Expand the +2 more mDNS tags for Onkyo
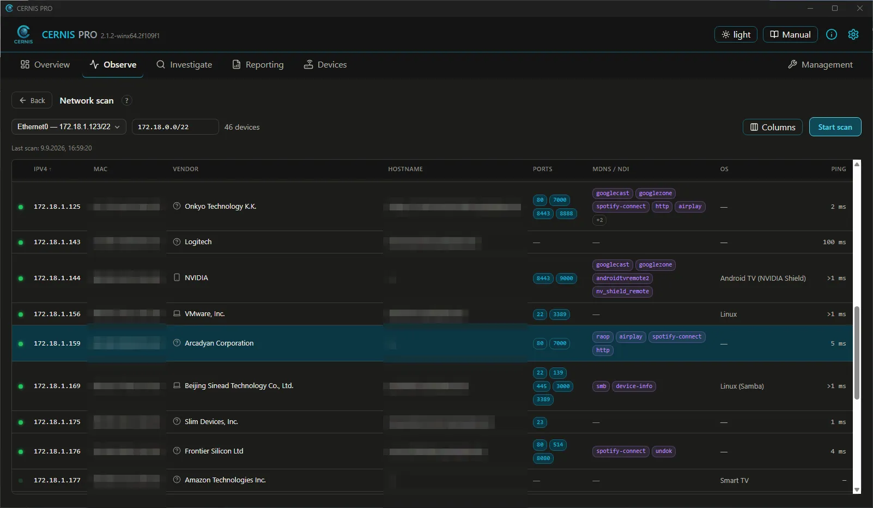The image size is (873, 508). click(x=599, y=220)
